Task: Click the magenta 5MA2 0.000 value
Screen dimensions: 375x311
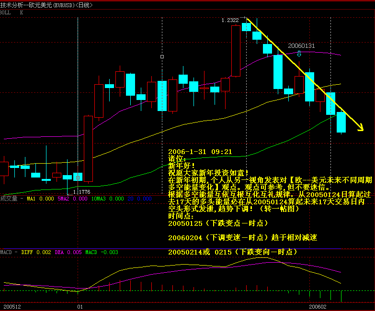Action: coord(72,199)
